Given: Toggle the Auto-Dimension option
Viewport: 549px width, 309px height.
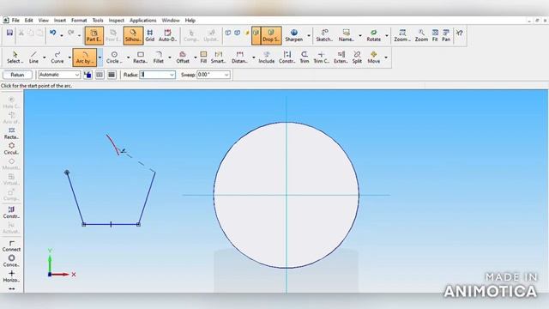Looking at the screenshot, I should click(168, 36).
